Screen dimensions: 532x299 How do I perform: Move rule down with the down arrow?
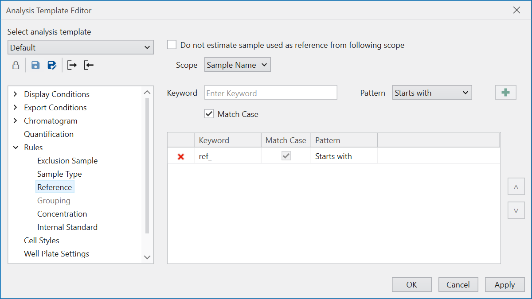coord(516,210)
